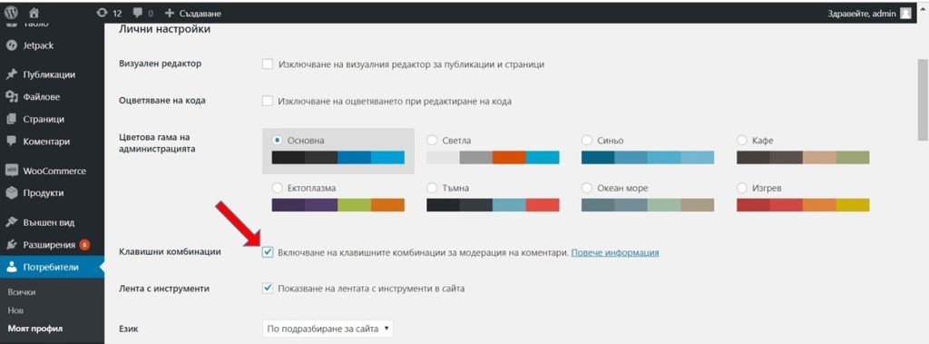Select the Ектоплазма color scheme radio

[278, 187]
